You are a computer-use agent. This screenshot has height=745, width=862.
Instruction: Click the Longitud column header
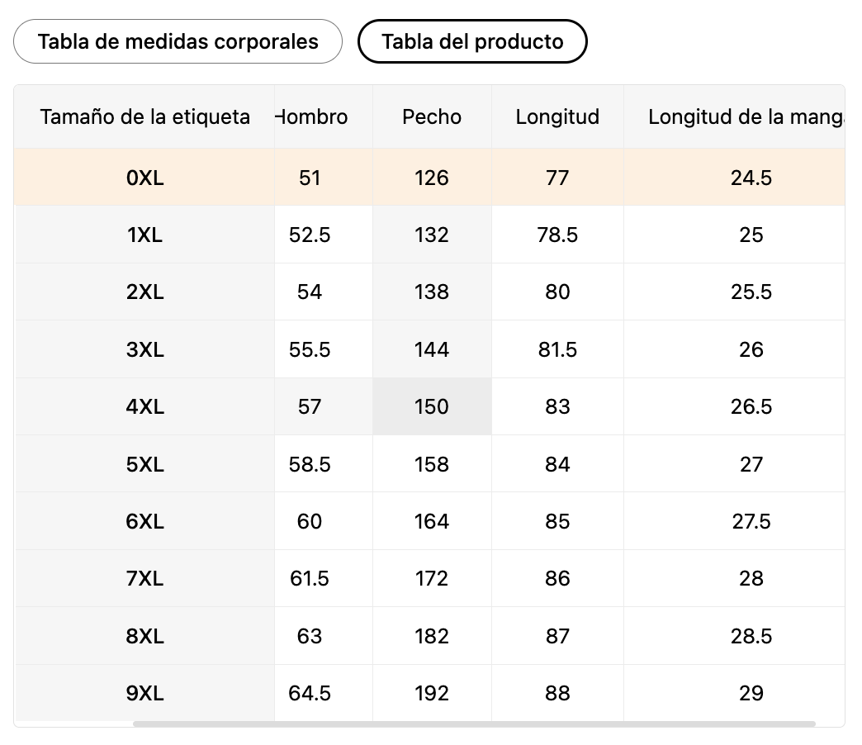point(557,116)
